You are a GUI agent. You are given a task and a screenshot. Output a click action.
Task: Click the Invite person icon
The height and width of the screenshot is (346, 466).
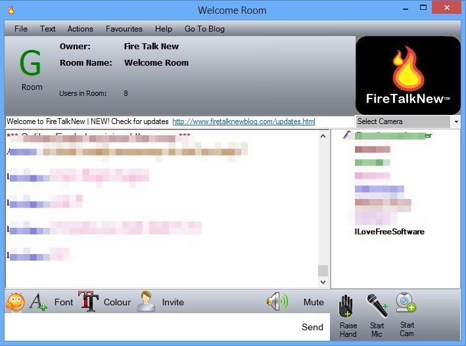[146, 301]
